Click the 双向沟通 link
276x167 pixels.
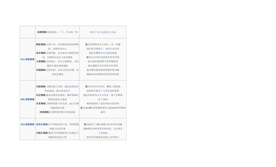pos(105,53)
